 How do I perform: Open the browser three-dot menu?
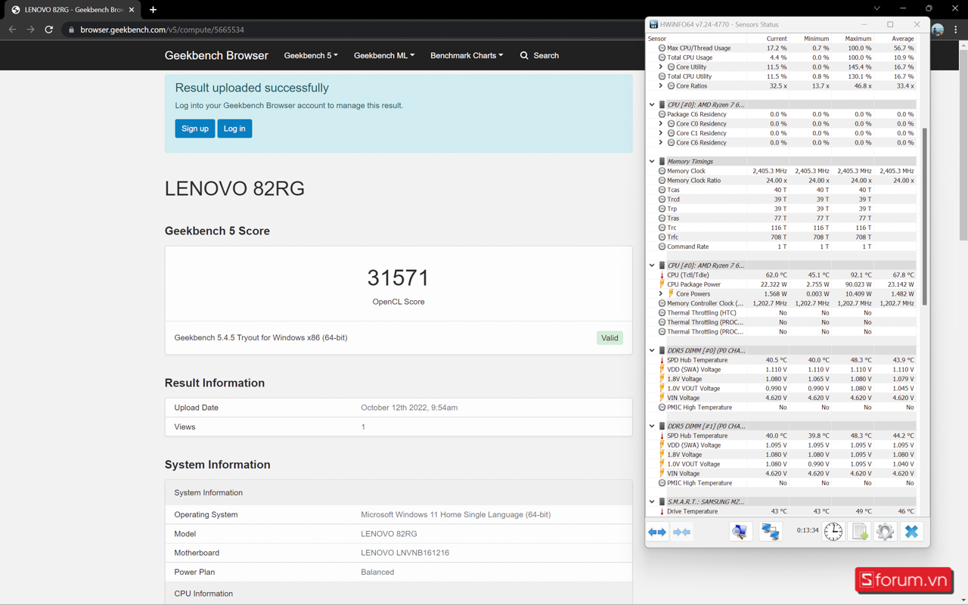coord(956,29)
